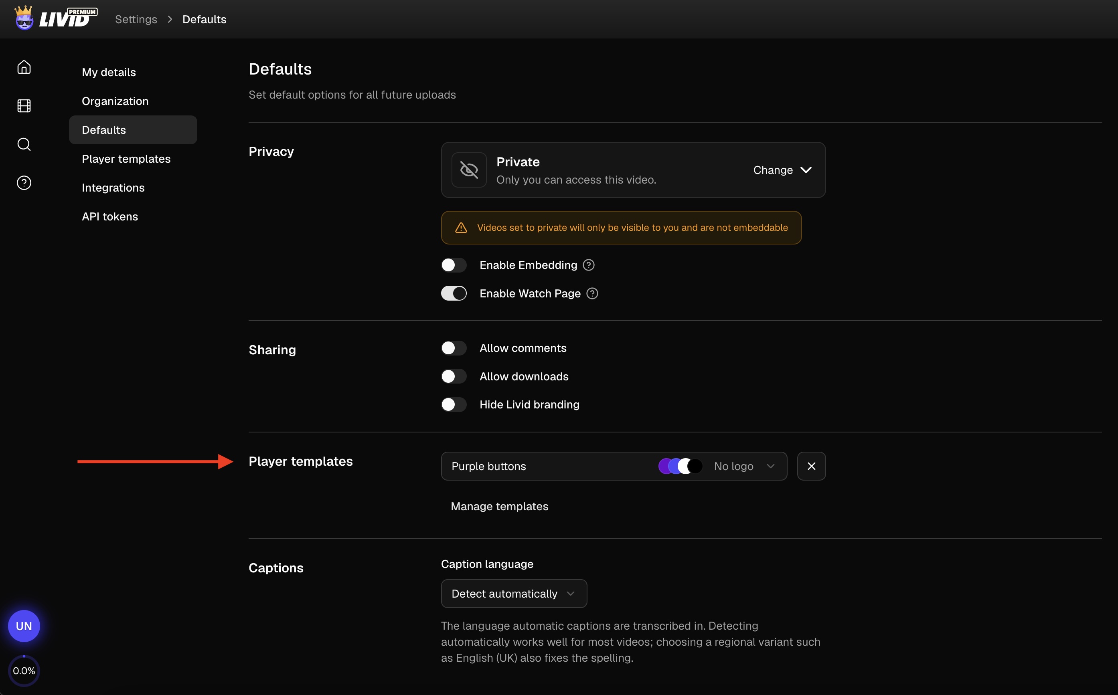Open the Purple buttons template dropdown
1118x695 pixels.
(x=614, y=466)
